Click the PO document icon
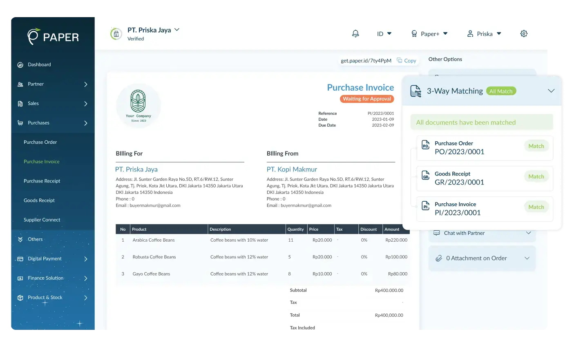 point(425,145)
